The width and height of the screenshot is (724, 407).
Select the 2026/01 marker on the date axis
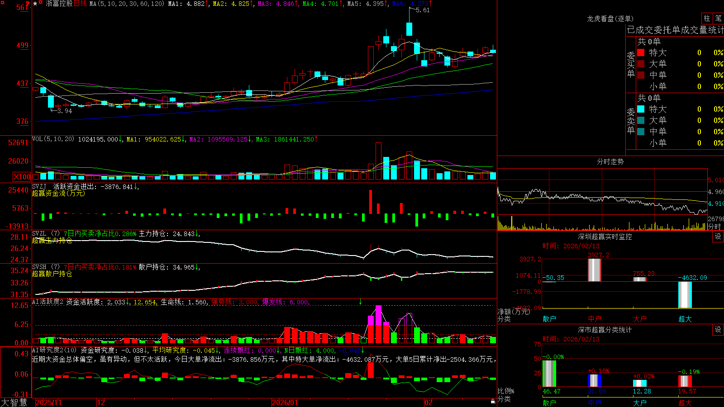coord(285,402)
